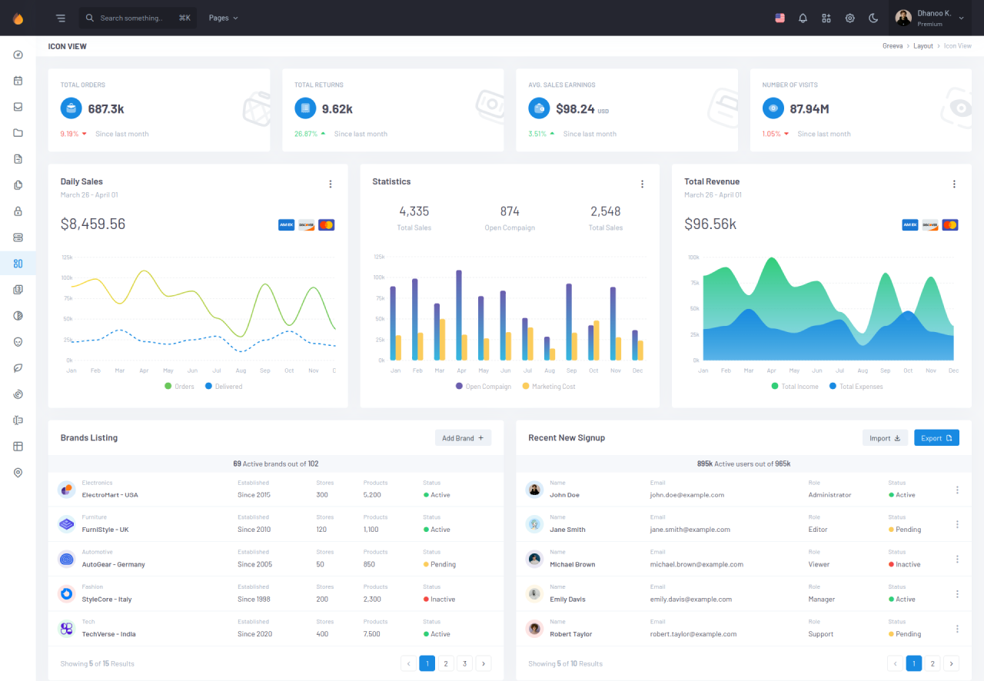Go to Greeva breadcrumb link
This screenshot has width=984, height=681.
pos(893,46)
